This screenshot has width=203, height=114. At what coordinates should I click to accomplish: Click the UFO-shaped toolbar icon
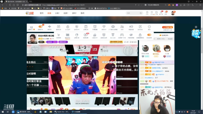coord(113,27)
